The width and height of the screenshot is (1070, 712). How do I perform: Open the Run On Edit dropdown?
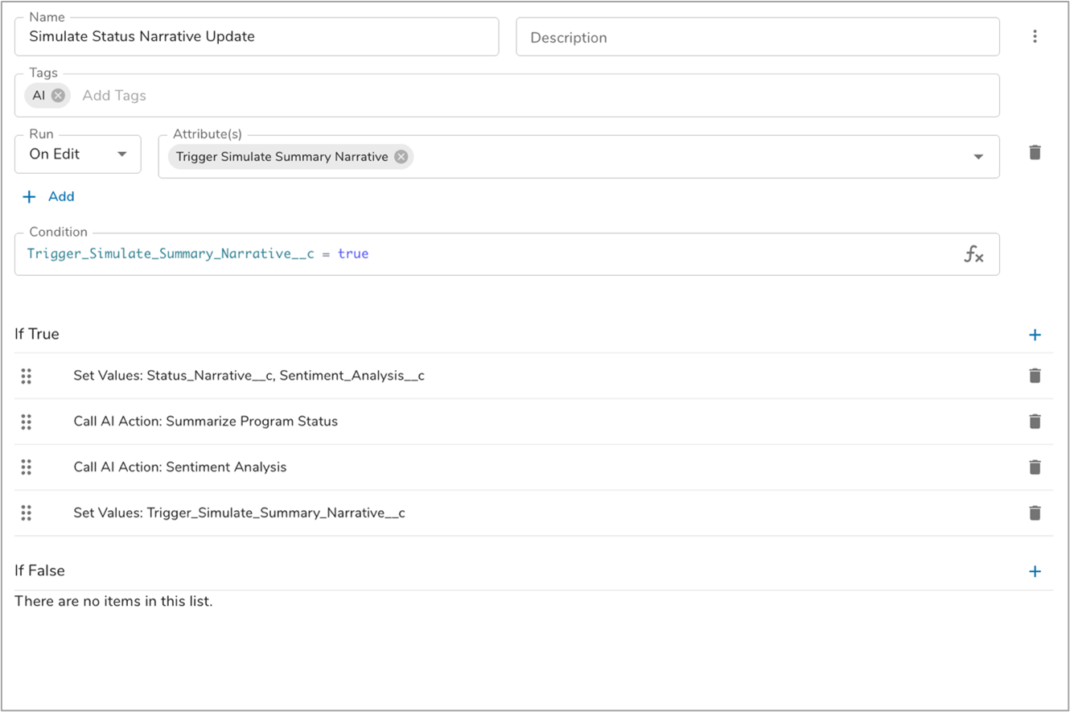78,154
